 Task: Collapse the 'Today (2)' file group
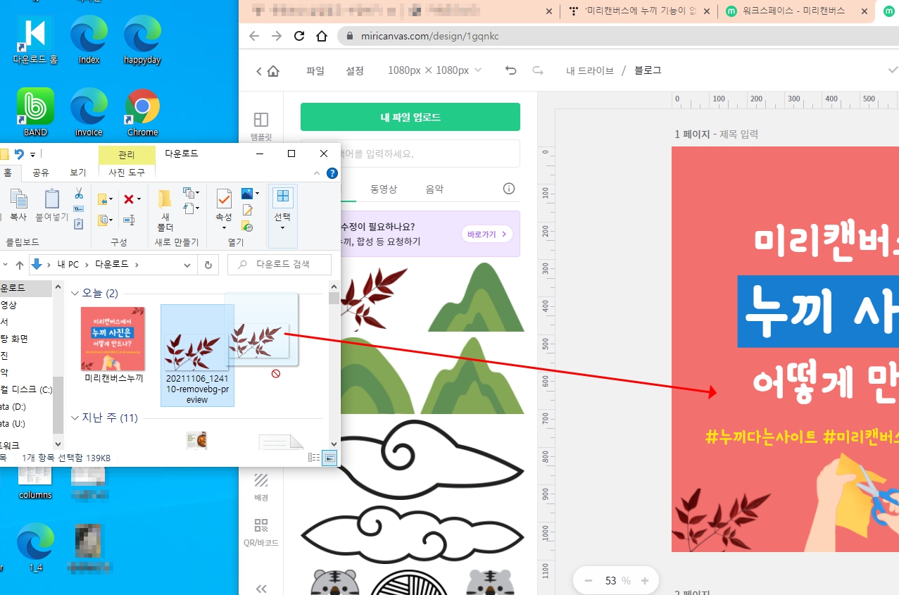pos(75,293)
